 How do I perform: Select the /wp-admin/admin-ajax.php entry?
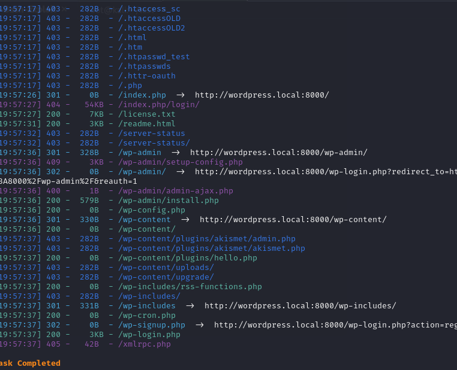[x=176, y=191]
